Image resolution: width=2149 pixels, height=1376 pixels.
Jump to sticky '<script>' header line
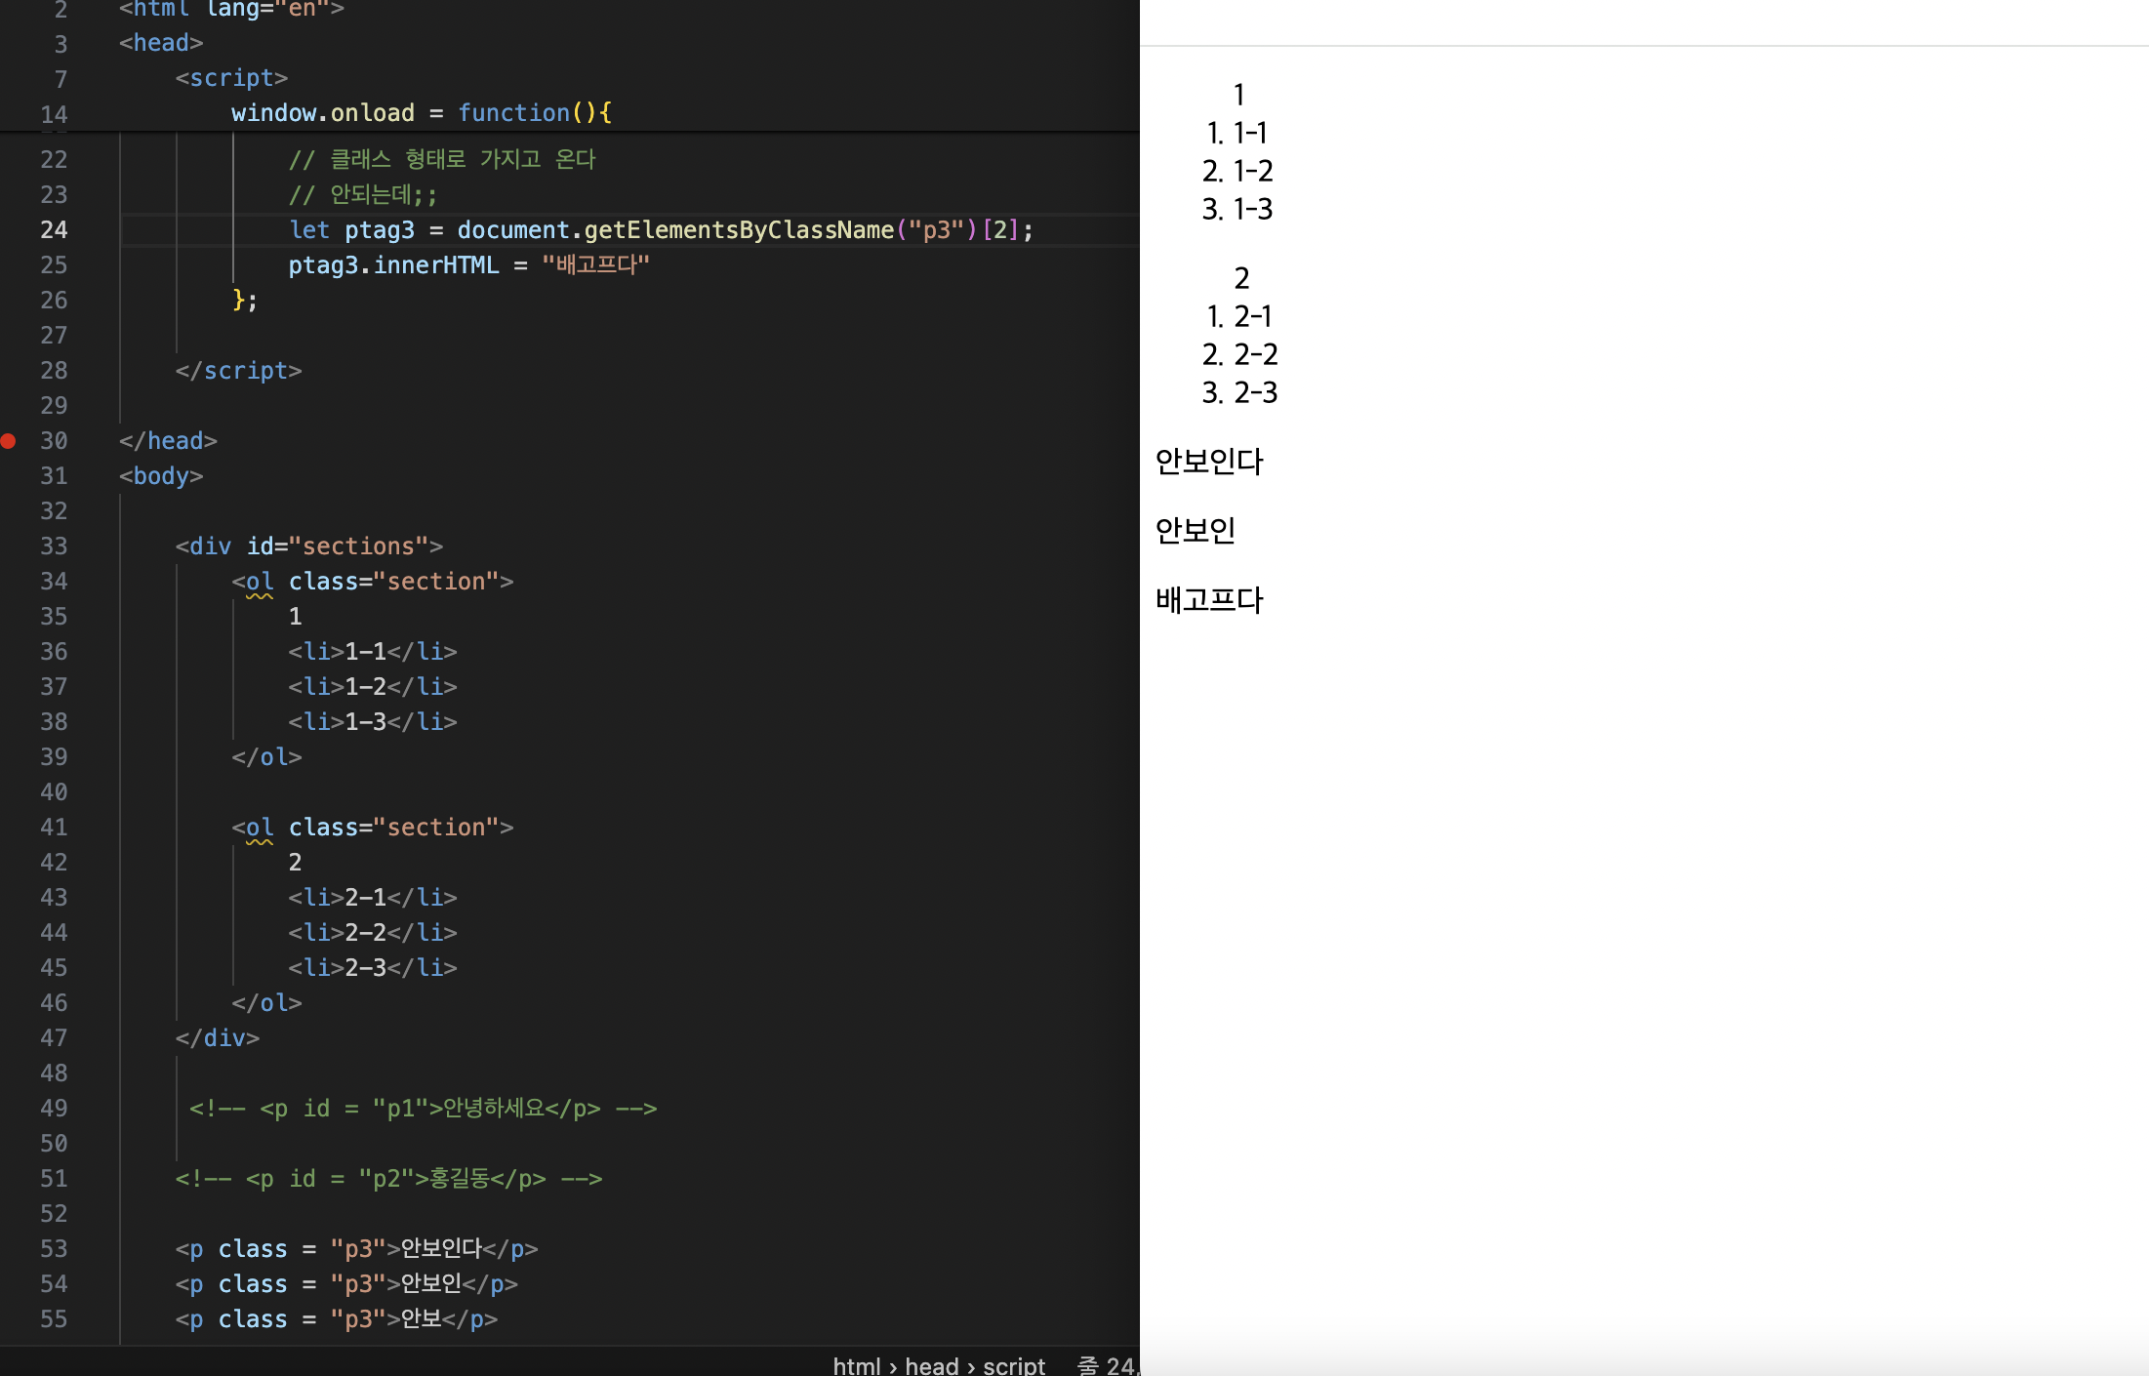coord(231,78)
